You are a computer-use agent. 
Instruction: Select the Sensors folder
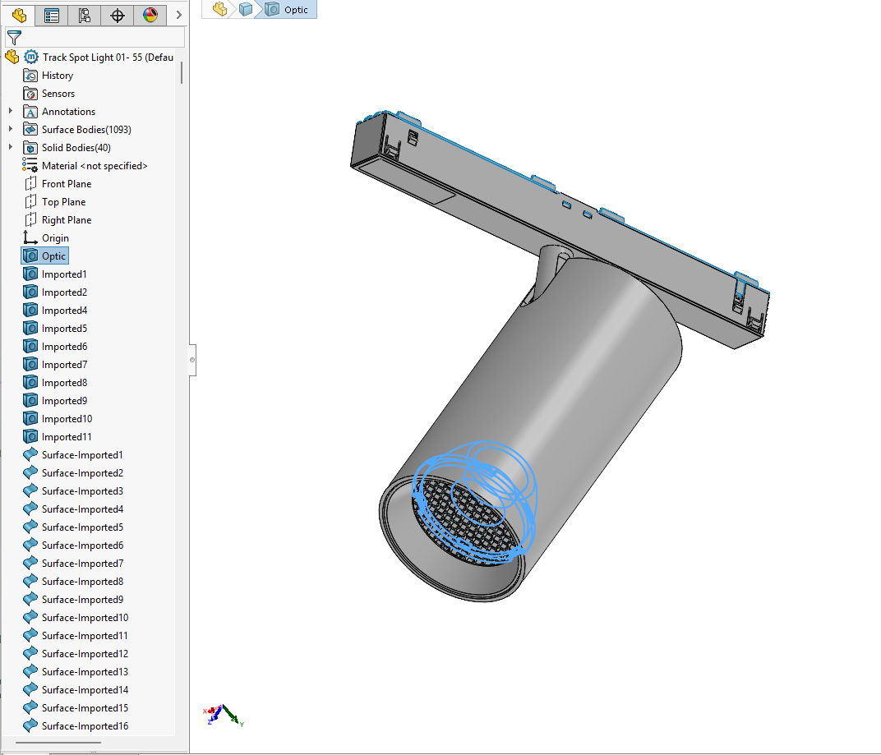point(58,94)
